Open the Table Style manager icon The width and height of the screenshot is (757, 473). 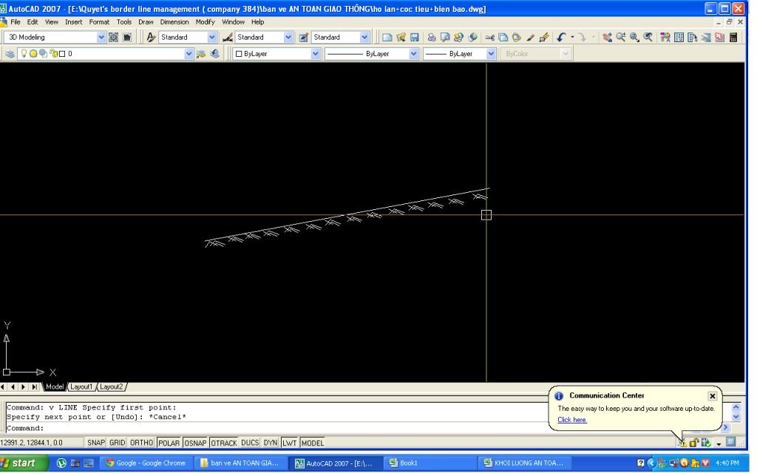[304, 37]
